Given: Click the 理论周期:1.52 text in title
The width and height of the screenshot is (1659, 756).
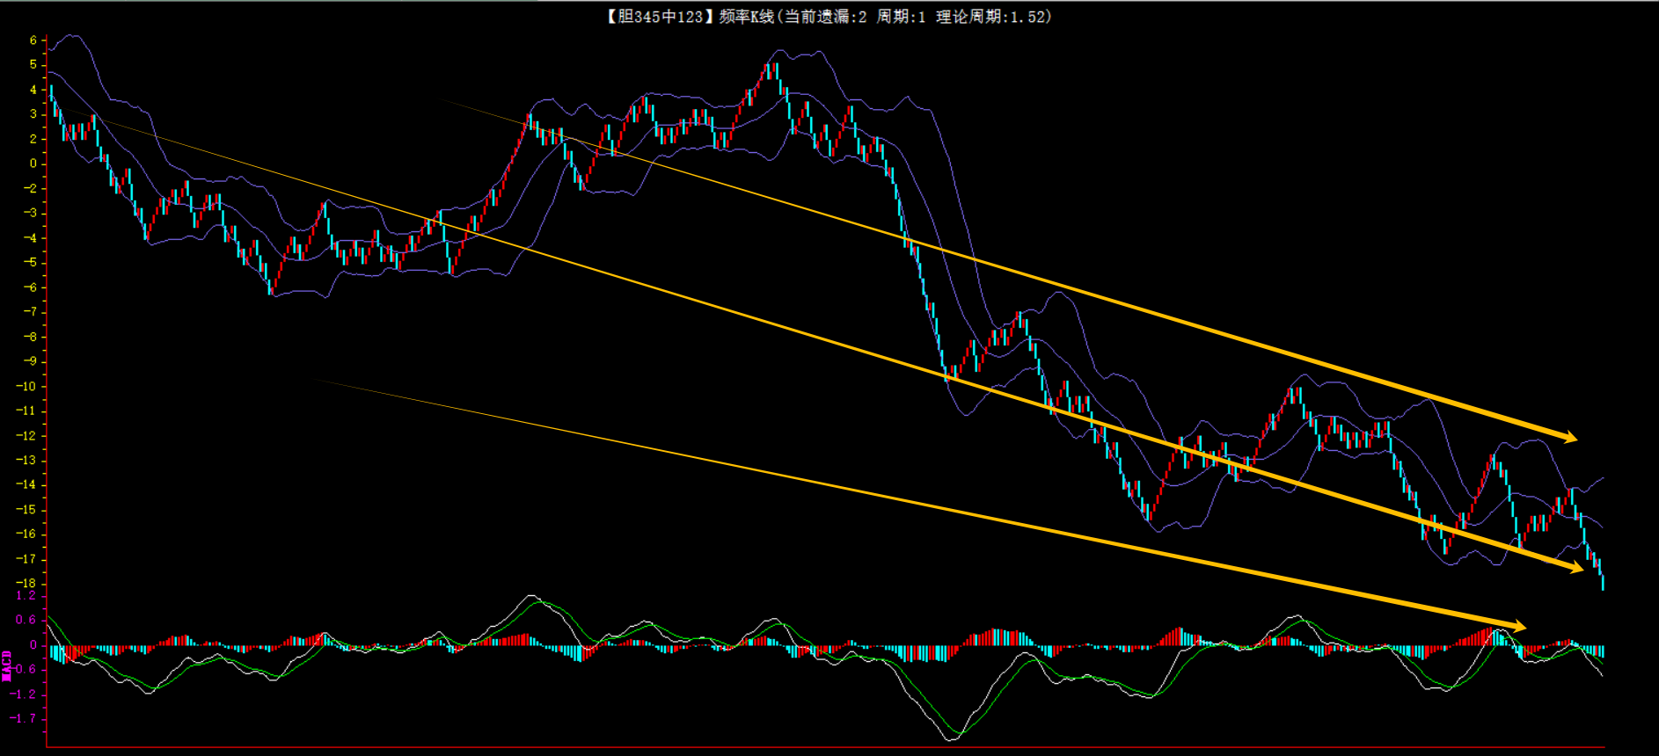Looking at the screenshot, I should [992, 17].
